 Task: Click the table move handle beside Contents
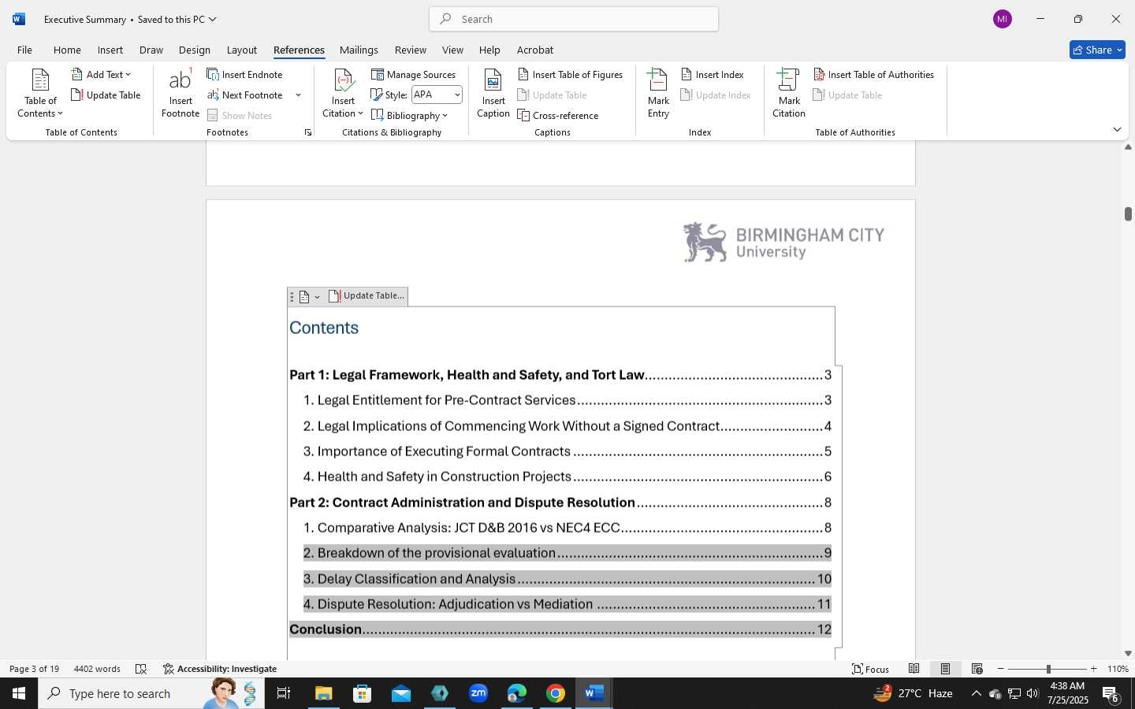pyautogui.click(x=292, y=297)
